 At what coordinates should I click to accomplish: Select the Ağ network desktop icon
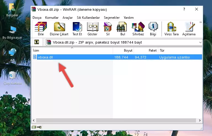pyautogui.click(x=12, y=55)
